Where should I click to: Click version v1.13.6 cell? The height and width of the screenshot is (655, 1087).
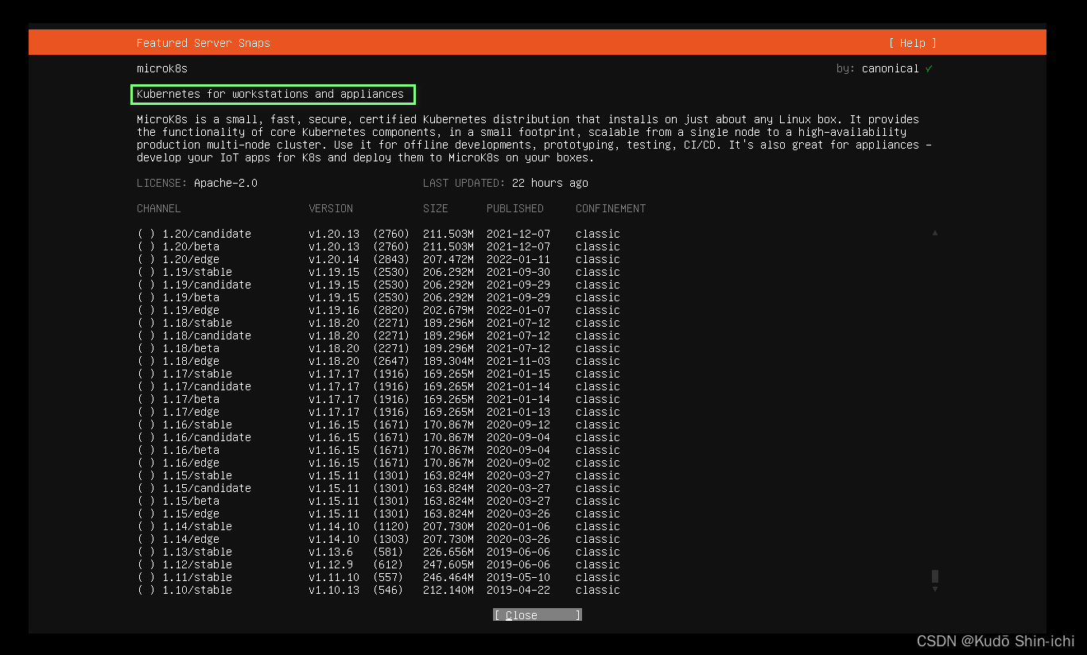[x=331, y=552]
